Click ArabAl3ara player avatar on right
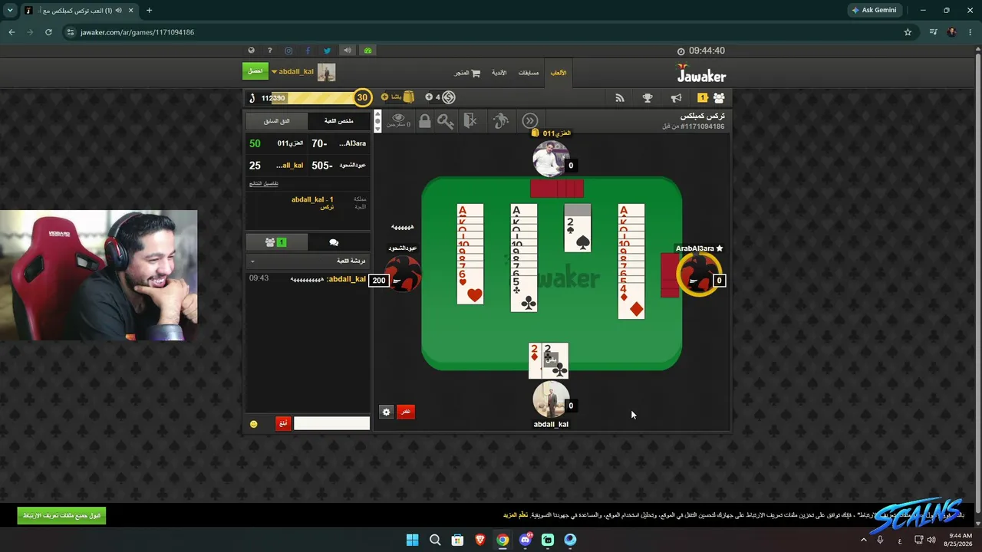 click(x=697, y=274)
